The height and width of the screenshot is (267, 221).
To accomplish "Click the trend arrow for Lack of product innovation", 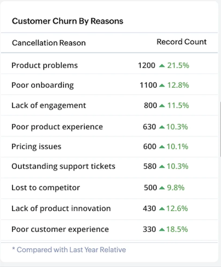I will (162, 209).
